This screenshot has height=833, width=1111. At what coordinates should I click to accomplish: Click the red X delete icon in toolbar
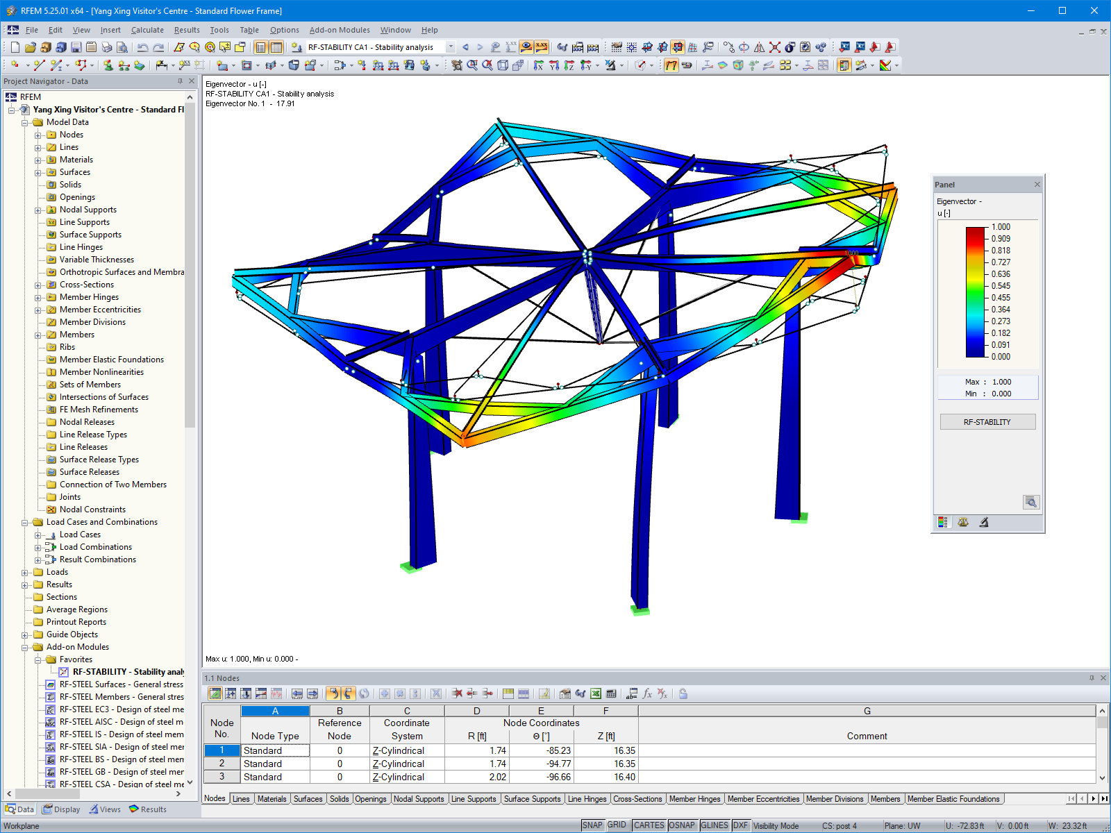775,47
